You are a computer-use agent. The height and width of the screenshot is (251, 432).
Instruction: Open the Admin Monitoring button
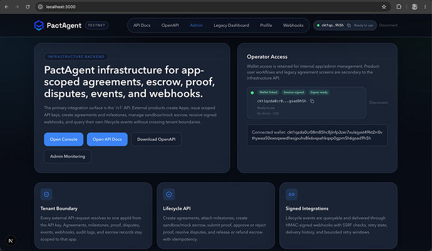pos(68,156)
